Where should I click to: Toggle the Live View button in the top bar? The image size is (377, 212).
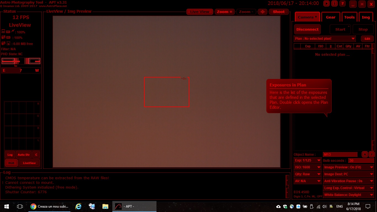(x=200, y=12)
